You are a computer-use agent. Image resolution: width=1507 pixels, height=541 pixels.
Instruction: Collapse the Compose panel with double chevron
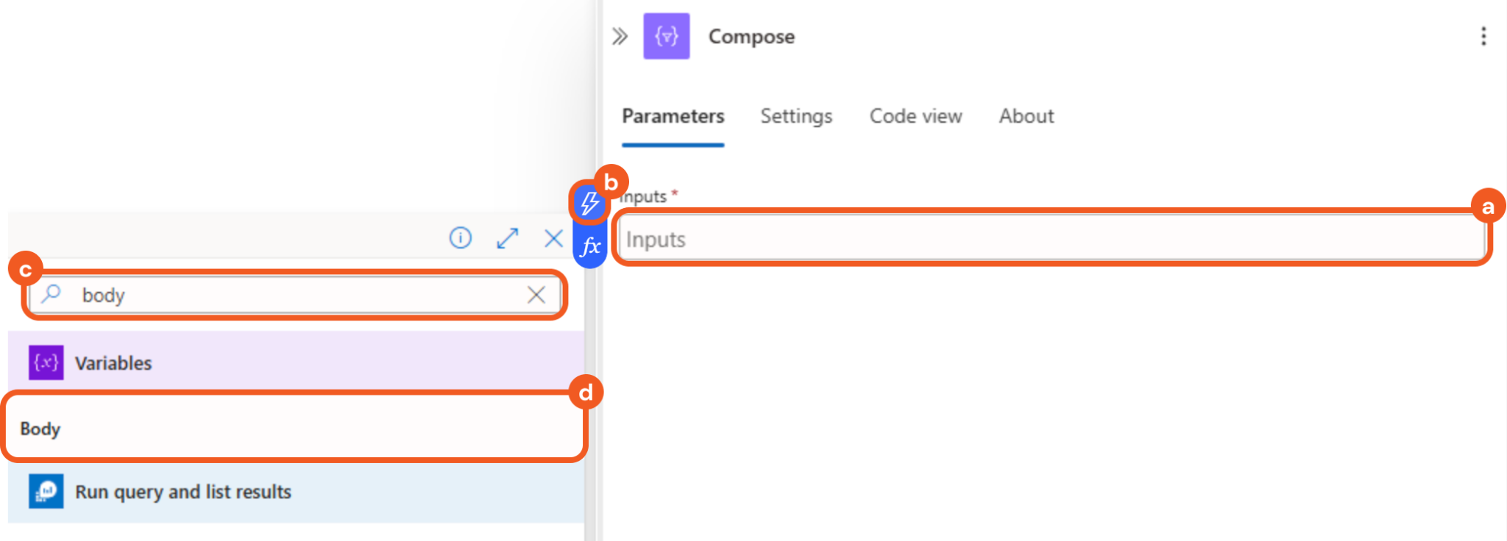(x=620, y=36)
